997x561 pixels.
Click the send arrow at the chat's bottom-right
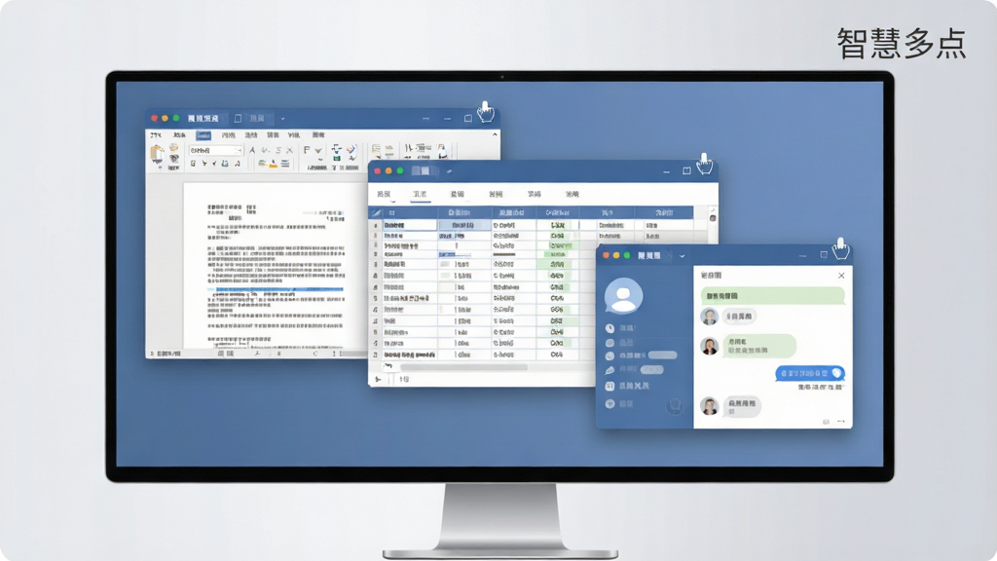click(841, 421)
